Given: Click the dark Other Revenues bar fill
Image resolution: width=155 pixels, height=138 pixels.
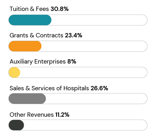Looking at the screenshot, I should pos(16,125).
